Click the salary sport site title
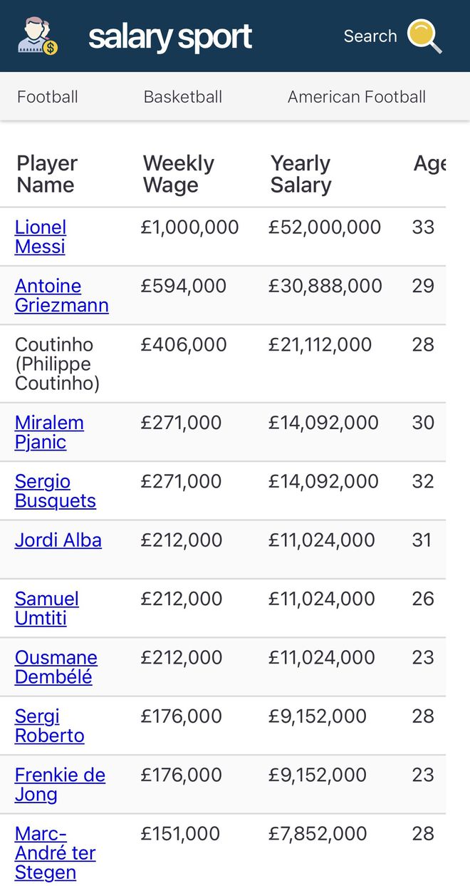Screen dimensions: 470x886 point(170,37)
